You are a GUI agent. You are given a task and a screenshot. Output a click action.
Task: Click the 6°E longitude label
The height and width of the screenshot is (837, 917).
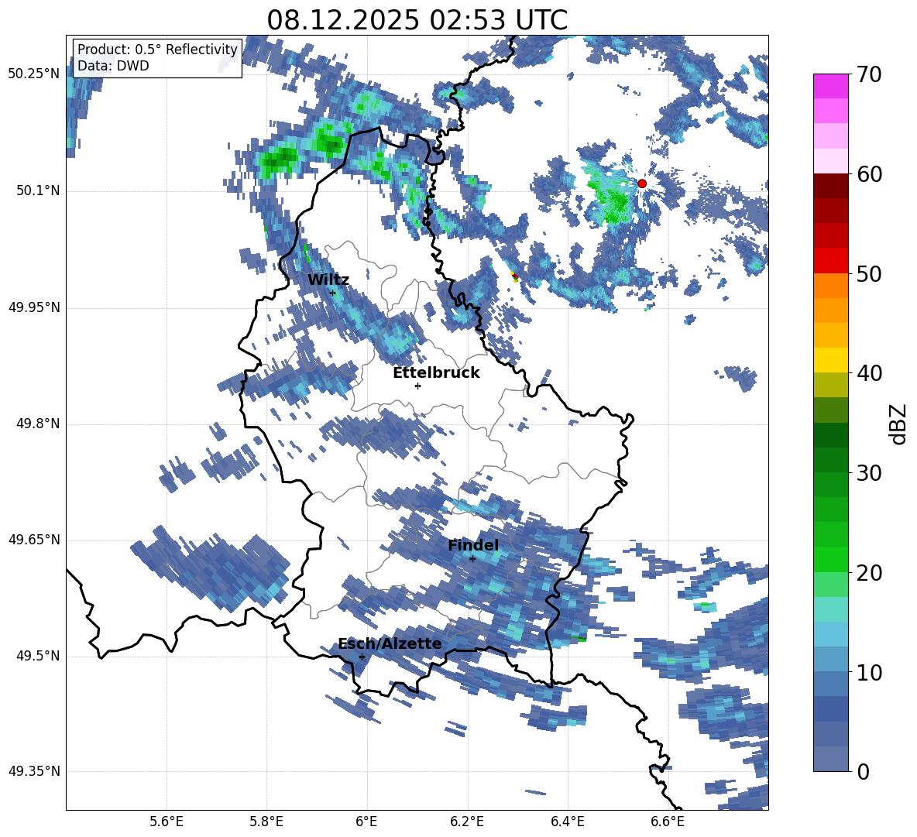tap(366, 822)
